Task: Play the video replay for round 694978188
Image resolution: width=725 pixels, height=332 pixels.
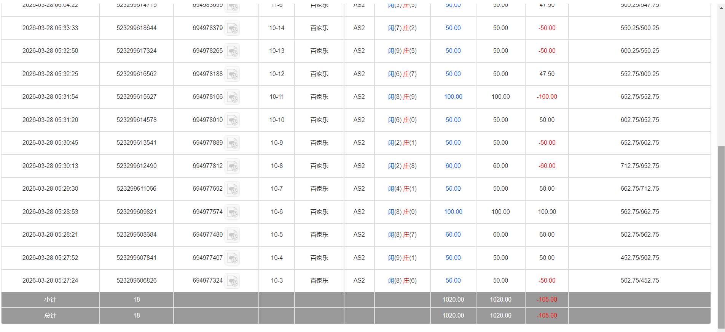Action: (x=232, y=74)
